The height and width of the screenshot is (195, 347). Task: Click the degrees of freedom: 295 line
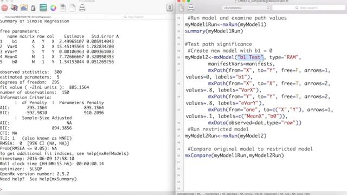coord(30,82)
